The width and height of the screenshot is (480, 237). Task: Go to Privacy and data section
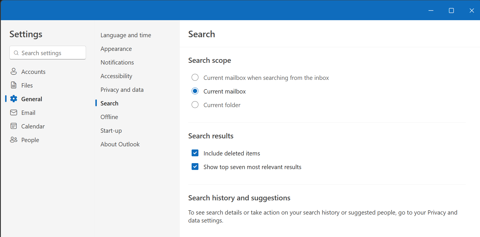tap(122, 90)
